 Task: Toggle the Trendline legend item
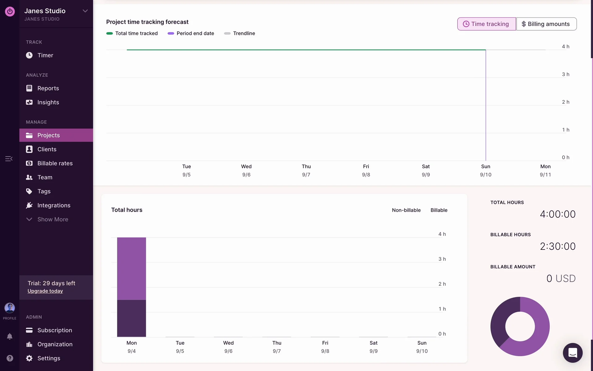pos(239,33)
